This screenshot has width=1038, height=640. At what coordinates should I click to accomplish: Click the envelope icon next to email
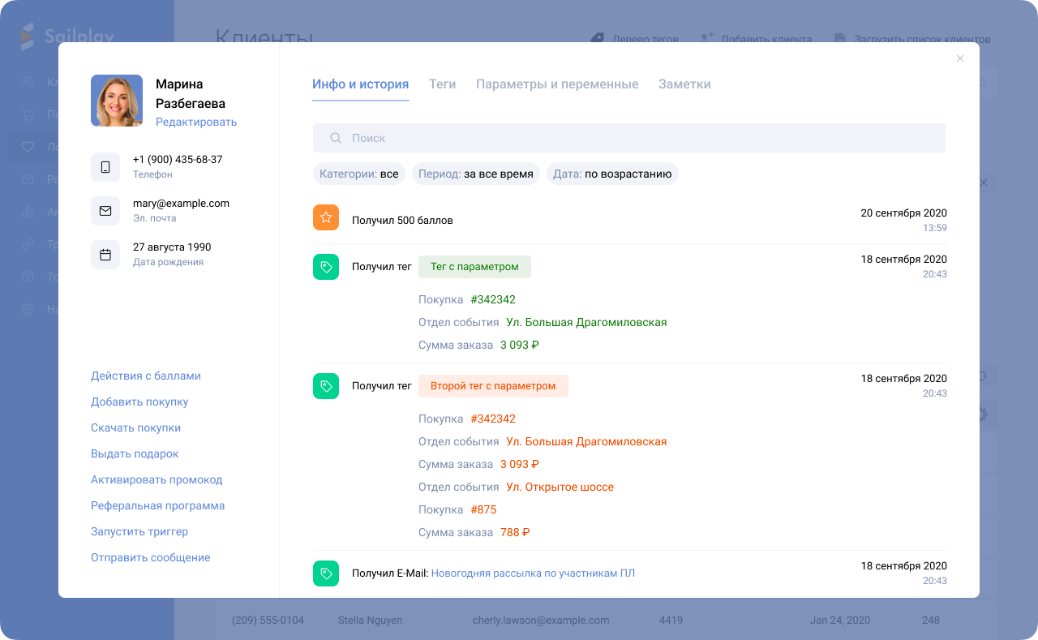[x=105, y=211]
